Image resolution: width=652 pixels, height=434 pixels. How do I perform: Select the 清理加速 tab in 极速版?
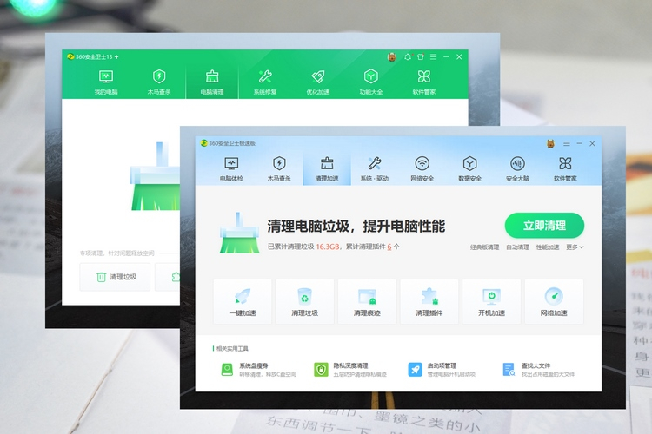point(327,169)
